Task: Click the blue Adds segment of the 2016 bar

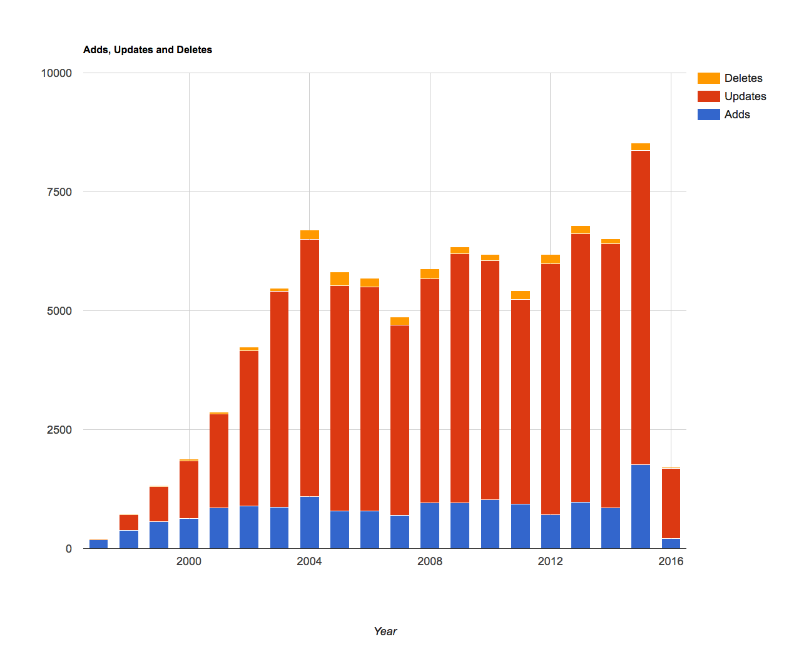Action: [x=671, y=543]
